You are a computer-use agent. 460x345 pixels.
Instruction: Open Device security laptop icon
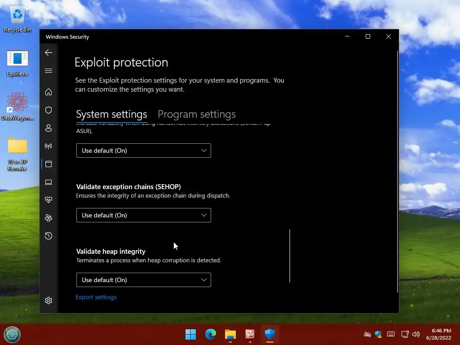(49, 182)
